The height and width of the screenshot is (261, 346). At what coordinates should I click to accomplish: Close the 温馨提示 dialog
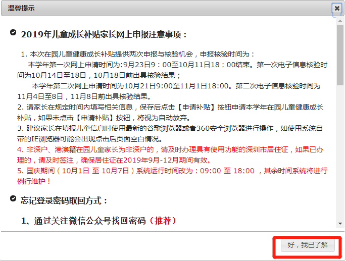337,9
